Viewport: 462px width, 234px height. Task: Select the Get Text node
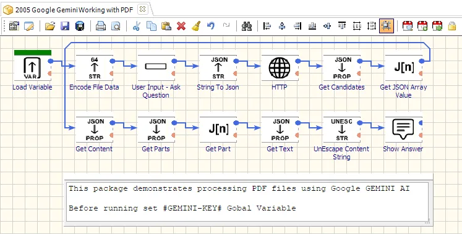coord(280,130)
